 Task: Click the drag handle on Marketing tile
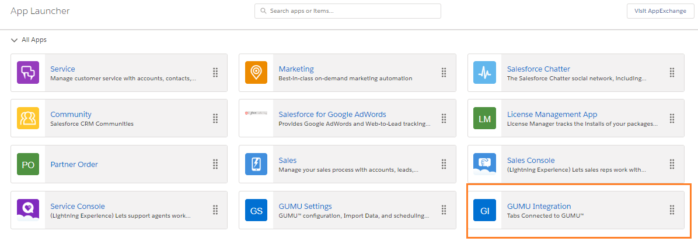click(x=444, y=73)
